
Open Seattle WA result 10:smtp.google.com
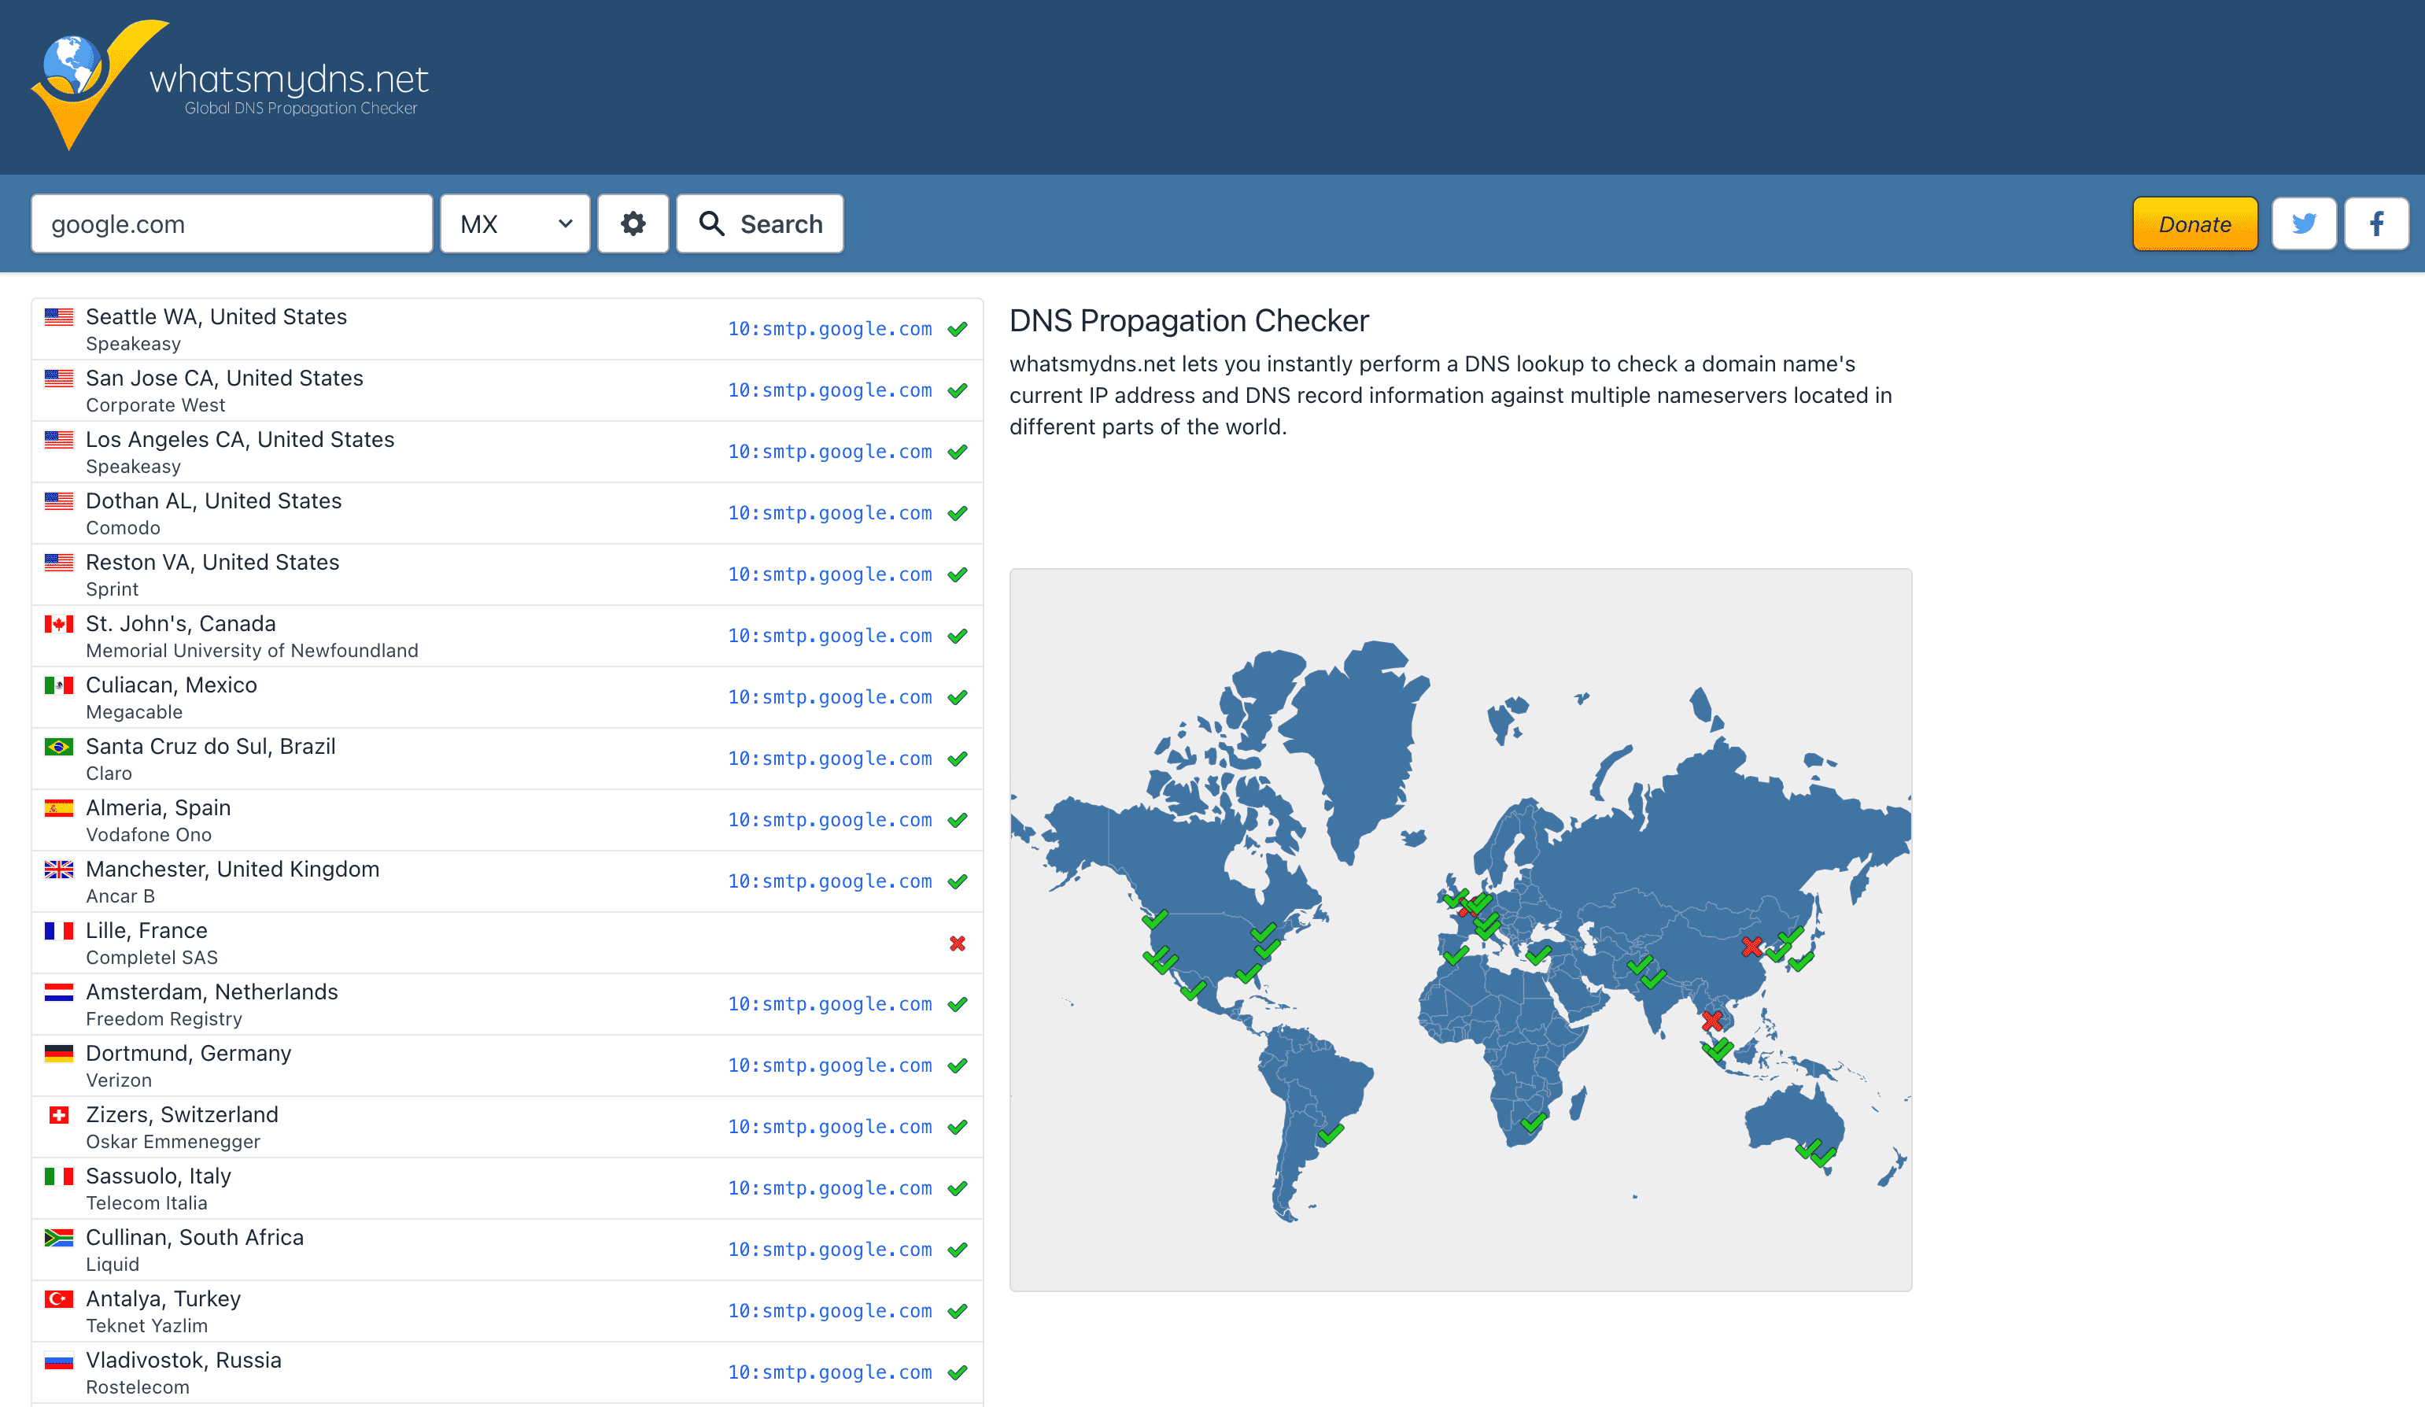(x=829, y=329)
